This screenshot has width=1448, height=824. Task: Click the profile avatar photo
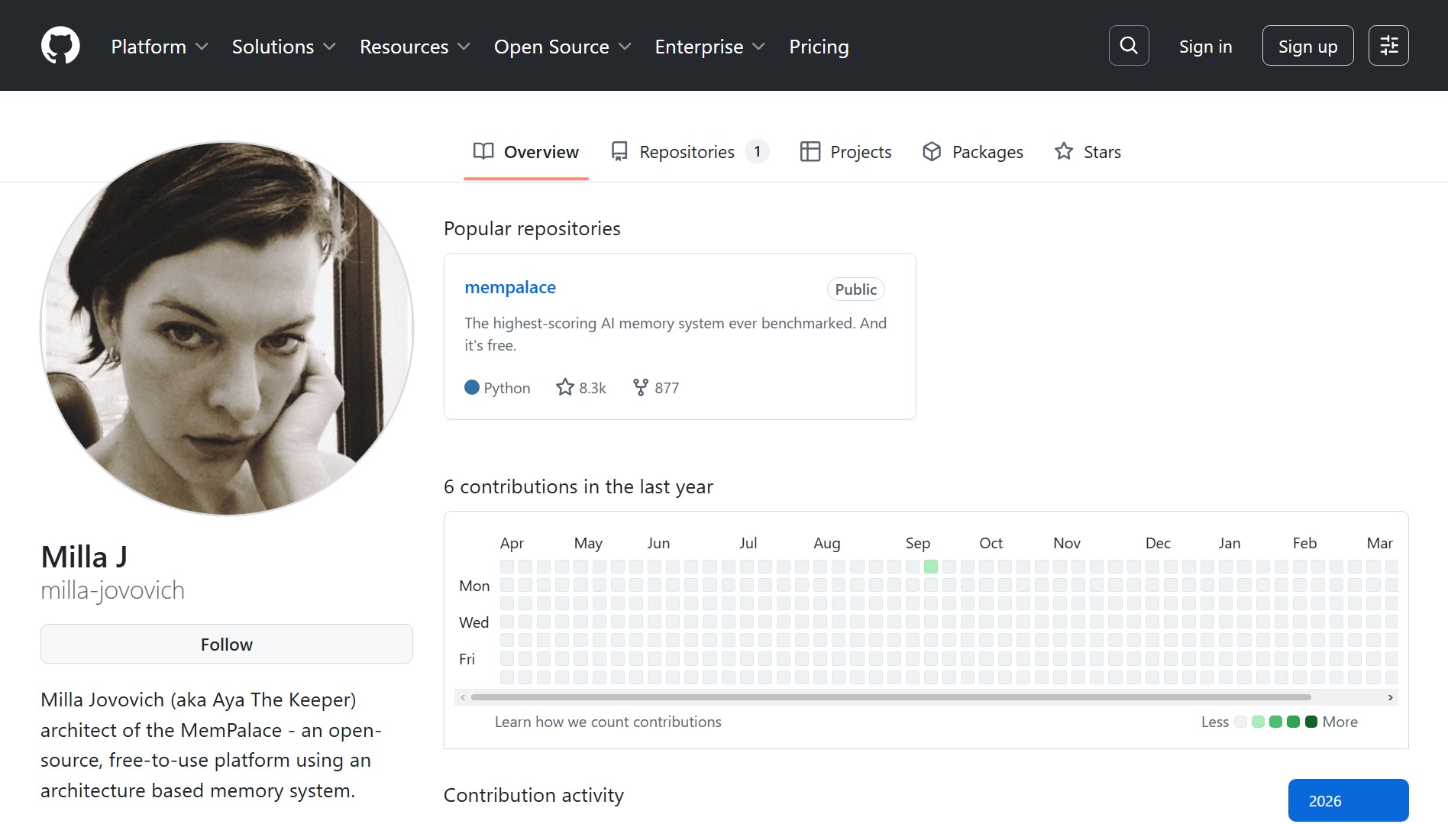coord(227,328)
